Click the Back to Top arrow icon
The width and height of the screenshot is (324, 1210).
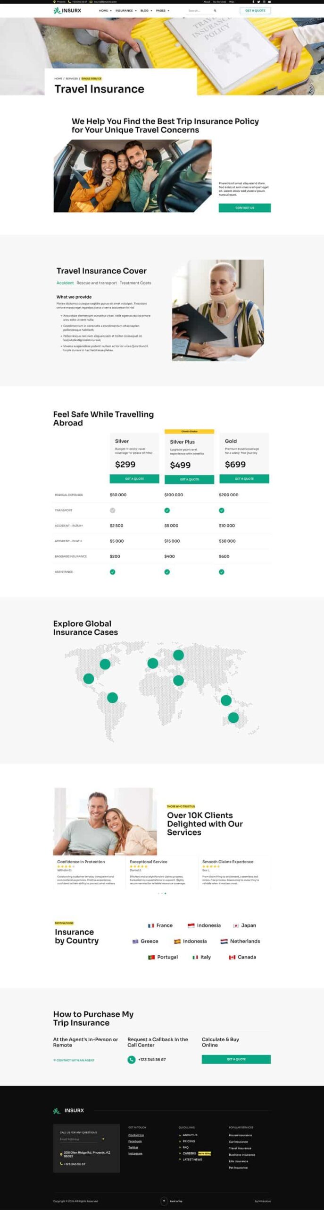164,1201
